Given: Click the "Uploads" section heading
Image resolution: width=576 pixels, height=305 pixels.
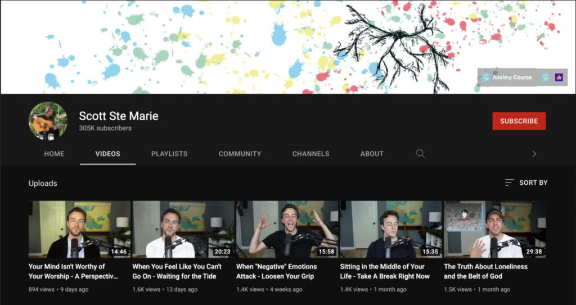Looking at the screenshot, I should tap(43, 183).
